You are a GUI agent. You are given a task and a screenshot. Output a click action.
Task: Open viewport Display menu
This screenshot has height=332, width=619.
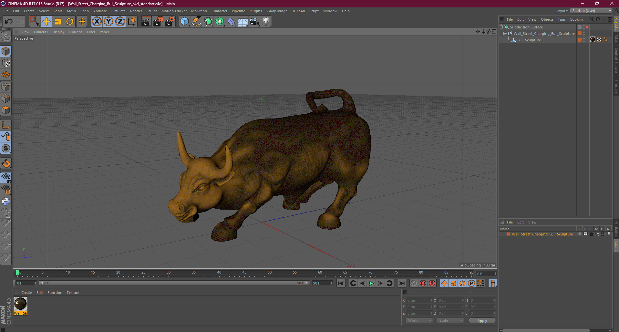pos(58,32)
